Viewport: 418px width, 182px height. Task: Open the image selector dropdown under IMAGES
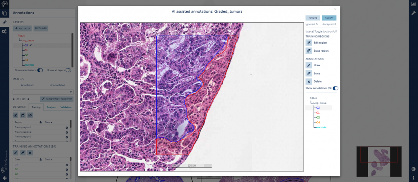43,92
